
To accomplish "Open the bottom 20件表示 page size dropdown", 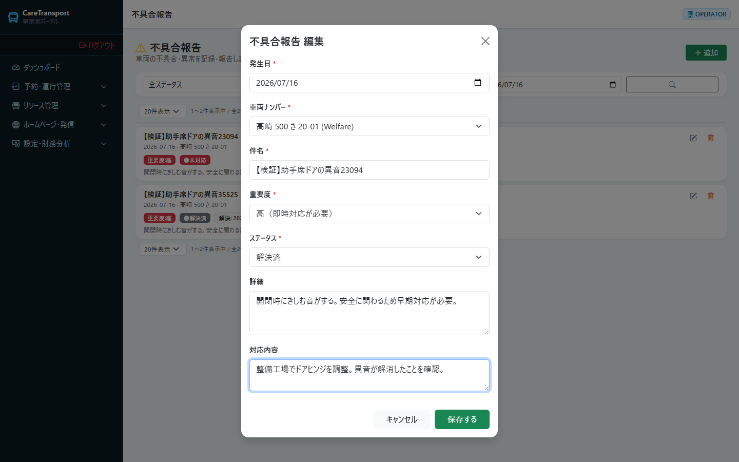I will point(162,249).
